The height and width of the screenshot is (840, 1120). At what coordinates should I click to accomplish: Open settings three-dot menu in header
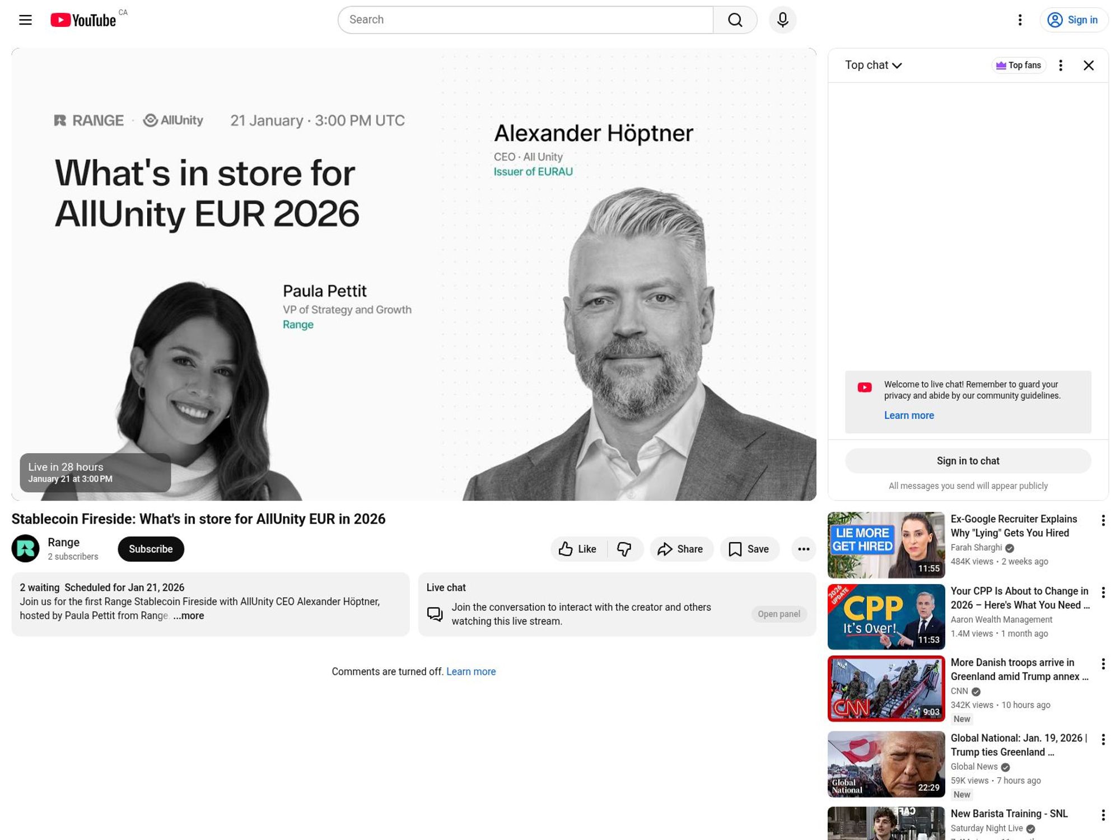(1020, 20)
